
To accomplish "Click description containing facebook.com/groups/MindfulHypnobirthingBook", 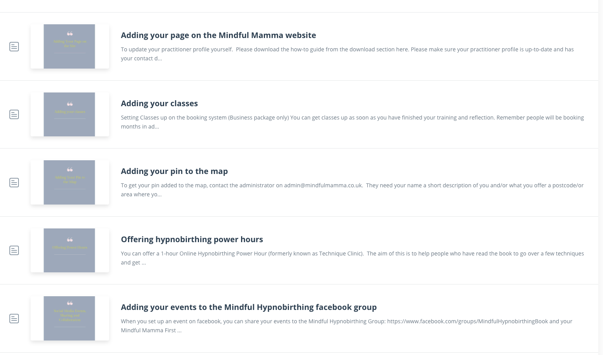I will pyautogui.click(x=346, y=326).
